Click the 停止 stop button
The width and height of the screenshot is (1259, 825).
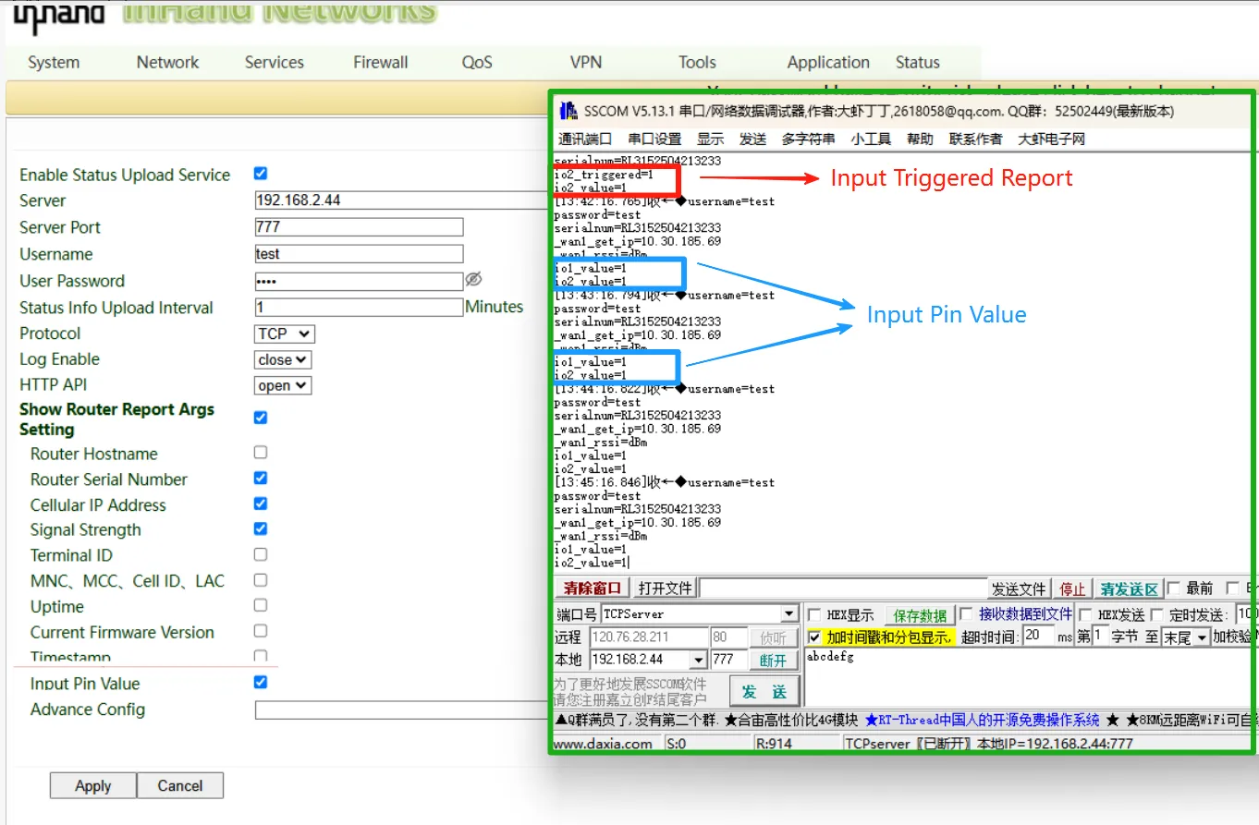coord(1073,588)
